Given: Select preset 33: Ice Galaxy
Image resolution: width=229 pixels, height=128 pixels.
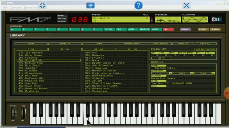Looking at the screenshot, I should point(49,53).
